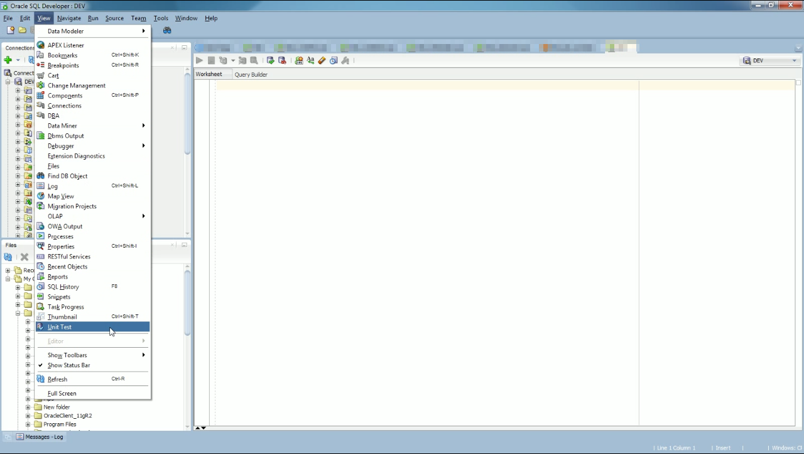
Task: Open the DEV connection combo box
Action: tap(770, 61)
